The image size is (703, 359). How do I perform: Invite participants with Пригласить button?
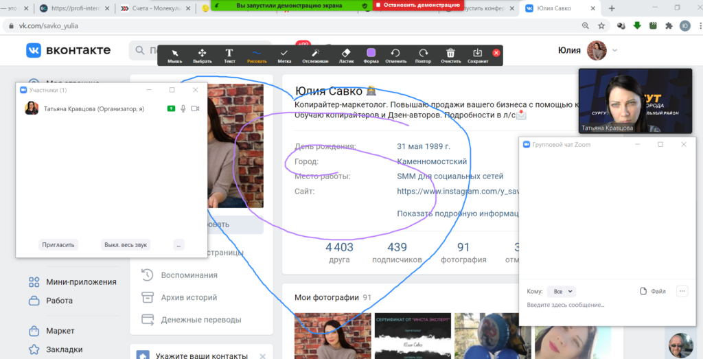pyautogui.click(x=58, y=245)
